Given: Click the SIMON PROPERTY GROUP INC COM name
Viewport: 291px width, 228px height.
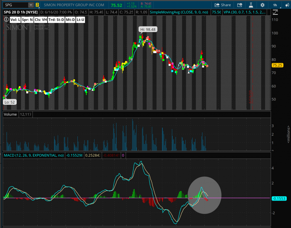Looking at the screenshot, I should point(74,5).
